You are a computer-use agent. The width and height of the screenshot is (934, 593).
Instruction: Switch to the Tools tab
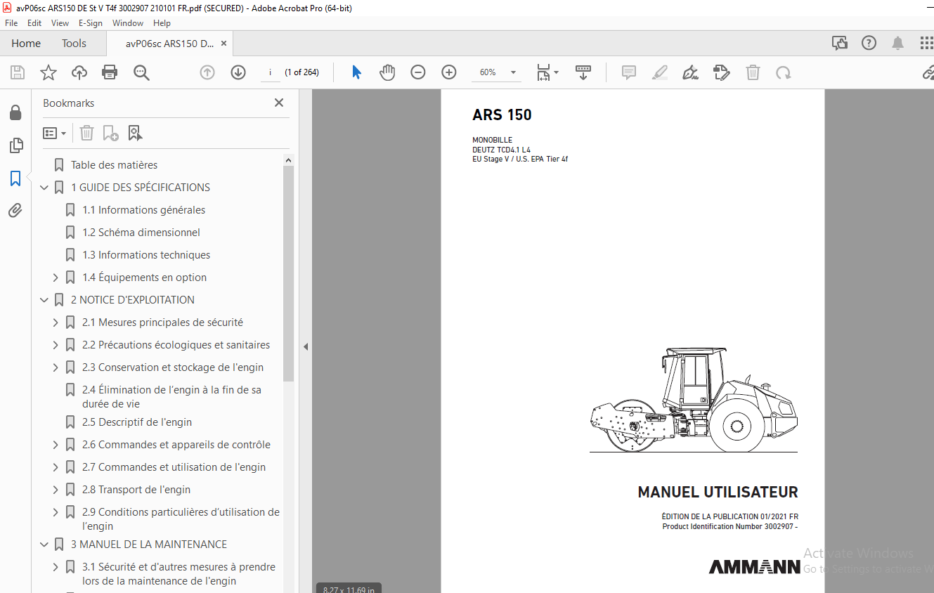[x=74, y=43]
